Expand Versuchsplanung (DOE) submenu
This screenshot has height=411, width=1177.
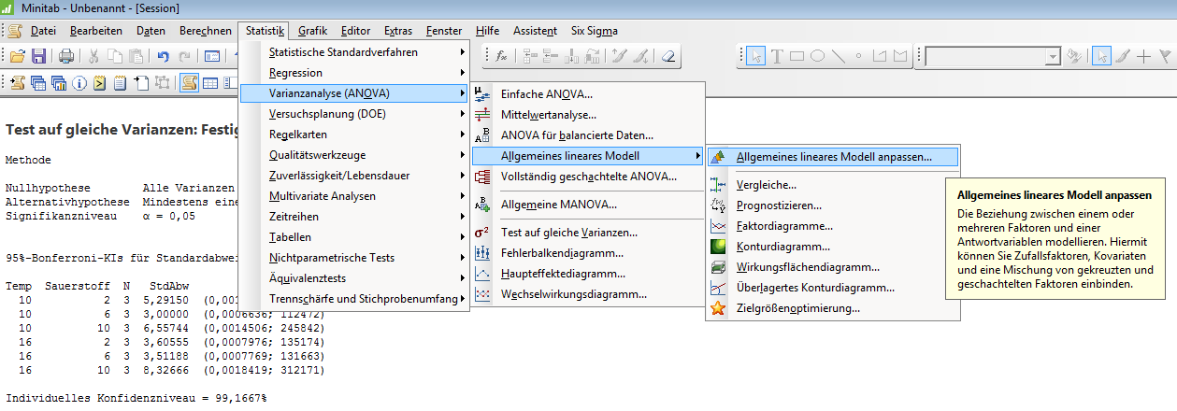(355, 114)
